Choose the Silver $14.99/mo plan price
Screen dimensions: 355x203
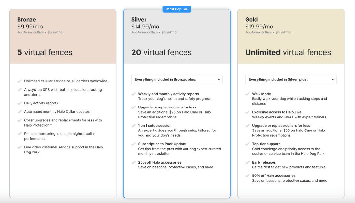[145, 27]
